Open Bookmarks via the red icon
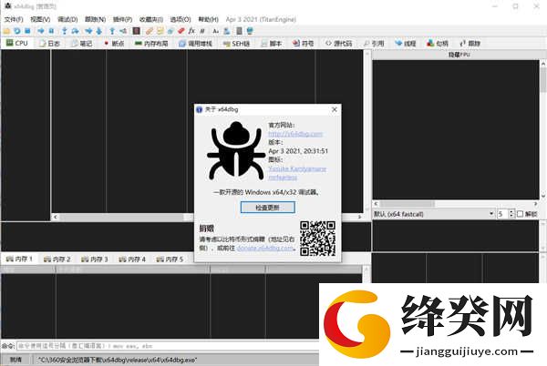 click(181, 31)
